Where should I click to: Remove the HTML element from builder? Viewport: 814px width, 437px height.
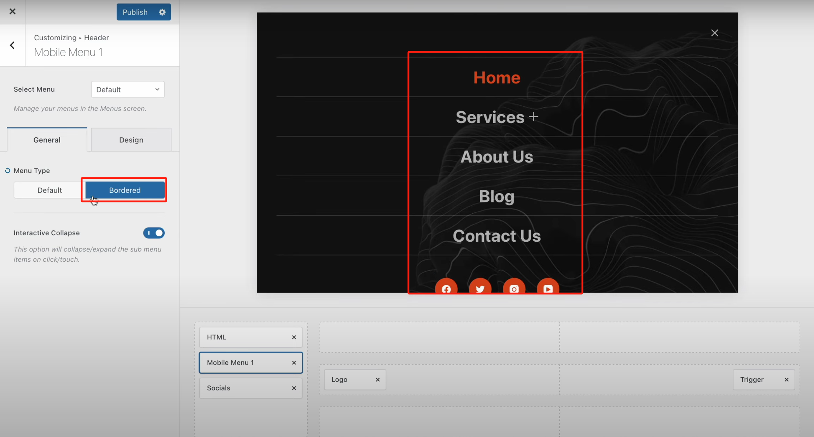[x=294, y=337]
